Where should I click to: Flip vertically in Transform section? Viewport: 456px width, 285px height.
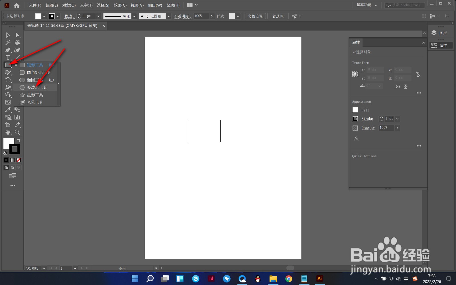coord(406,86)
